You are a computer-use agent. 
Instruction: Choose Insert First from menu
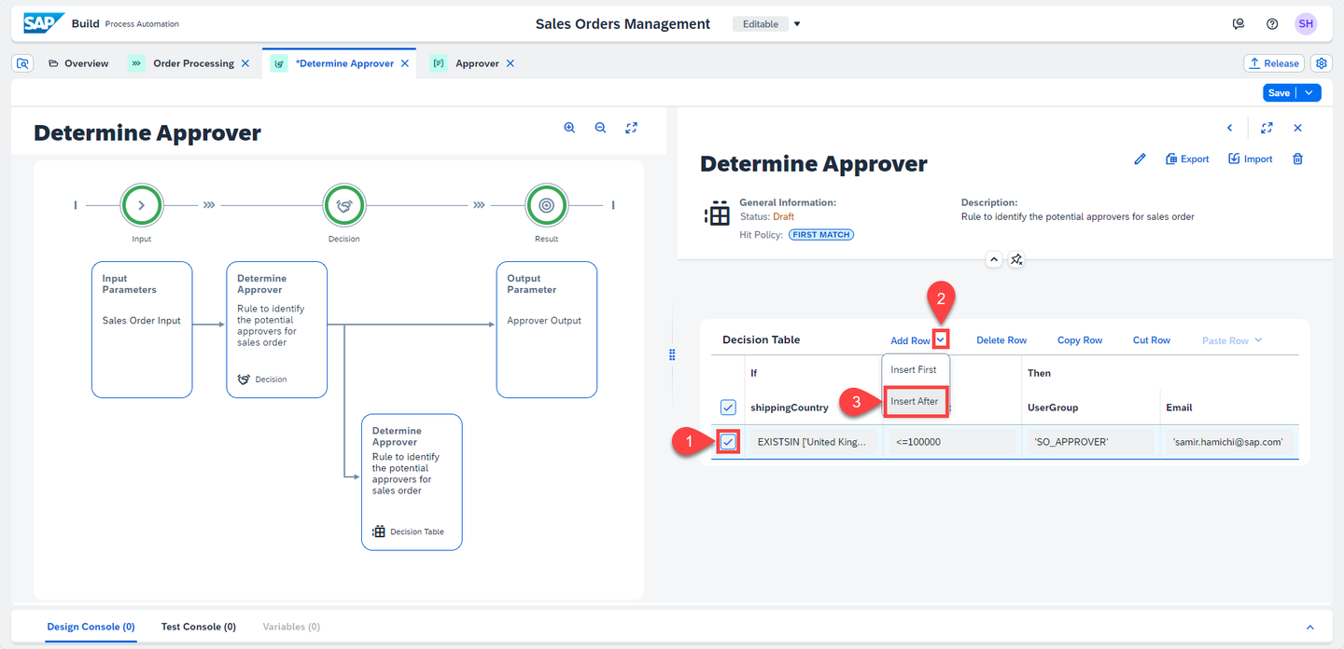click(x=914, y=369)
